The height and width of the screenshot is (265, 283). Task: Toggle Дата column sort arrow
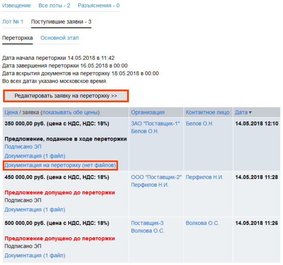[250, 112]
